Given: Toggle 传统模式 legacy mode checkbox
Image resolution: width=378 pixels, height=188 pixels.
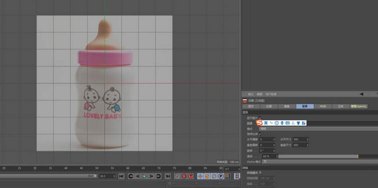Looking at the screenshot, I should coord(260,172).
